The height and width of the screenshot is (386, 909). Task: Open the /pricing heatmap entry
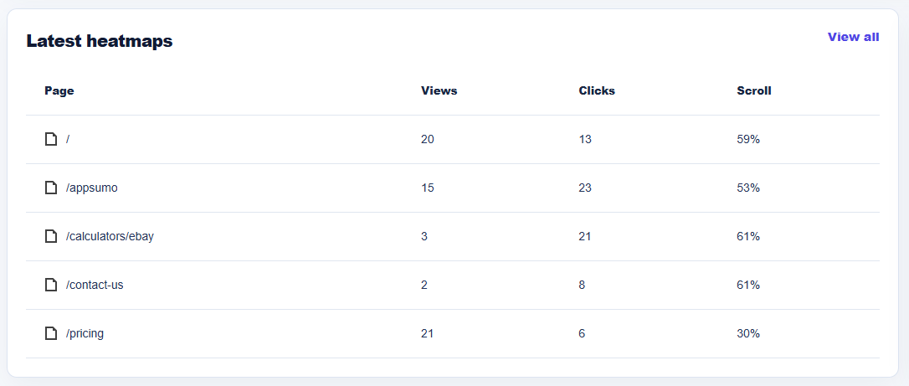[85, 334]
